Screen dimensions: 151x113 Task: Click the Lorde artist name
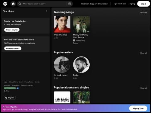tap(56, 38)
